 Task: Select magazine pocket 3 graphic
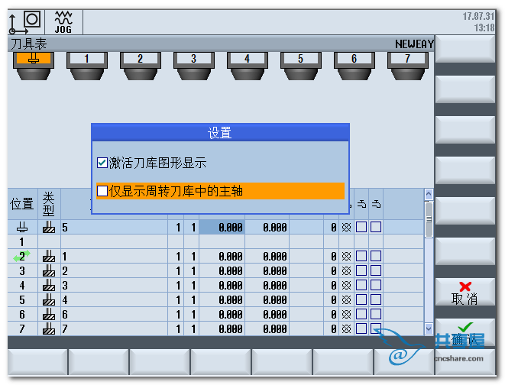pos(194,66)
